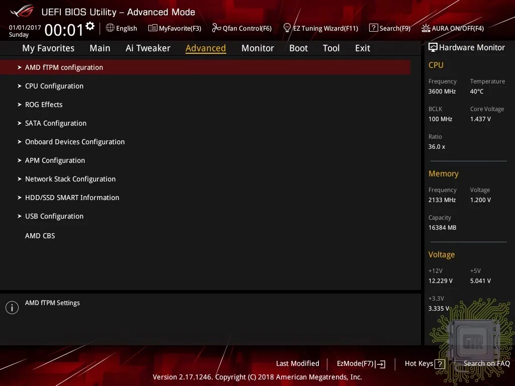Viewport: 515px width, 386px height.
Task: Open Onboard Devices Configuration entry
Action: pyautogui.click(x=75, y=142)
